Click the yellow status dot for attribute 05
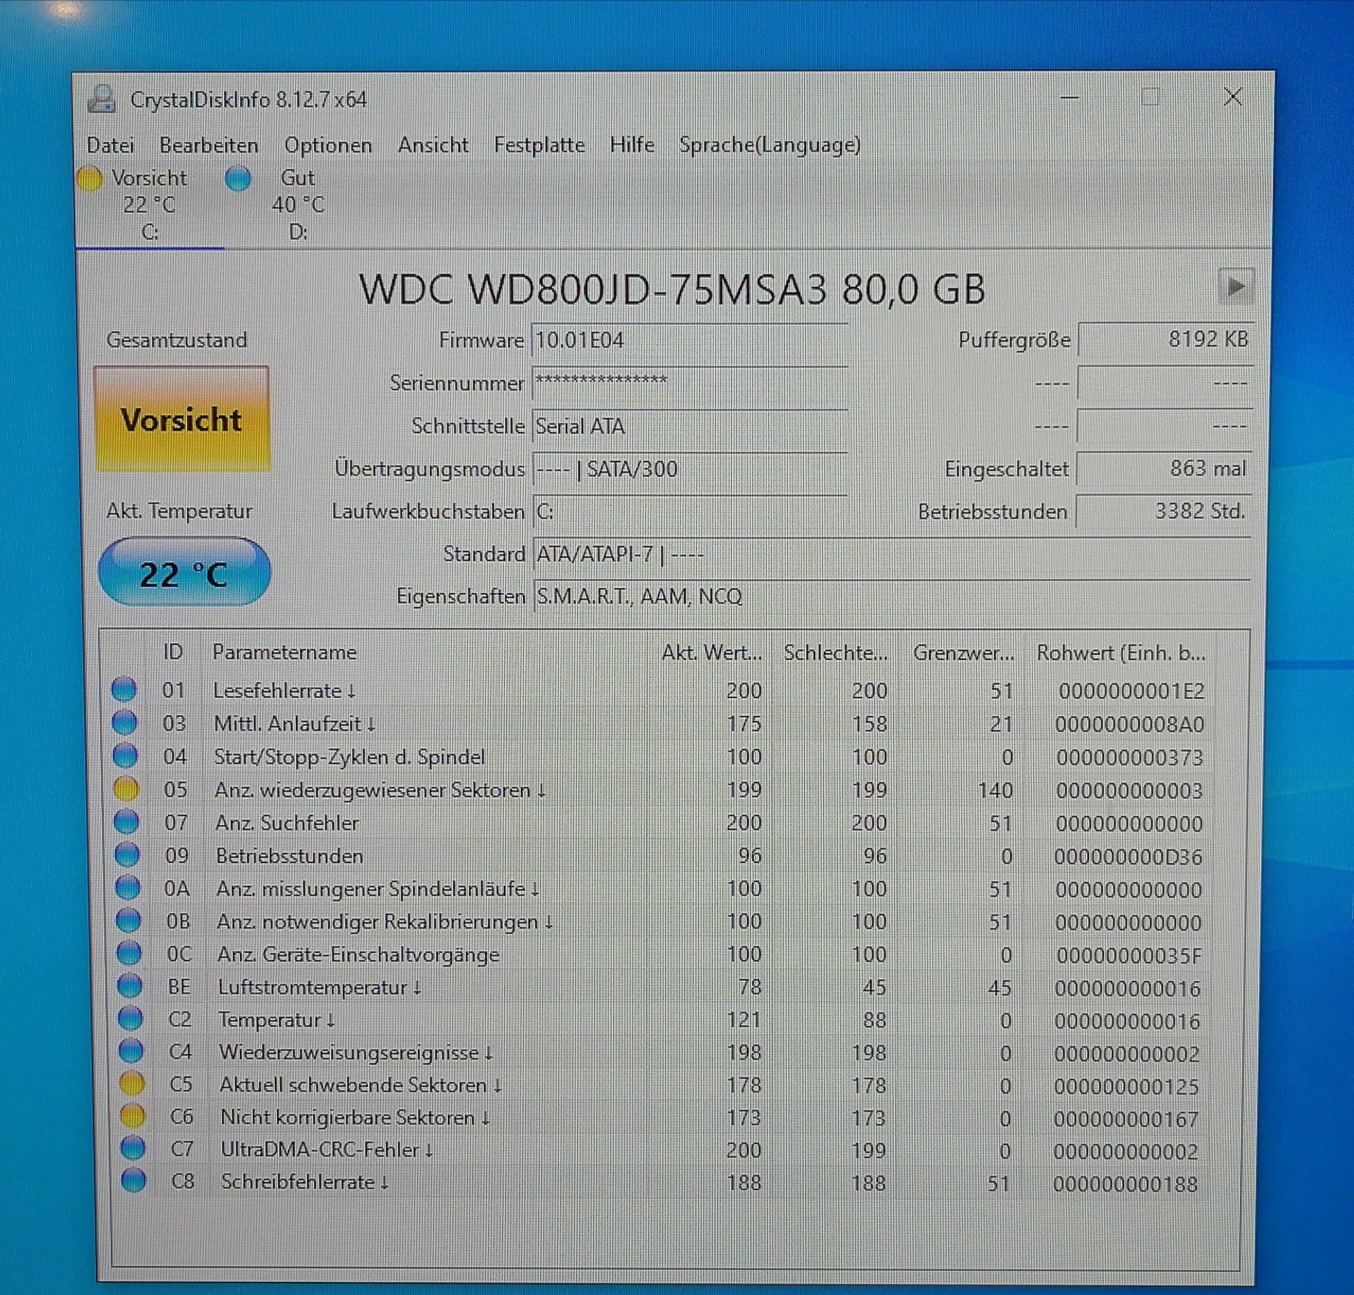 click(126, 789)
